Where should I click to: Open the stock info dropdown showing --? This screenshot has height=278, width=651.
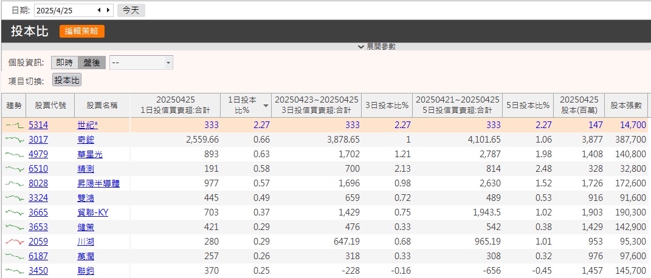141,63
